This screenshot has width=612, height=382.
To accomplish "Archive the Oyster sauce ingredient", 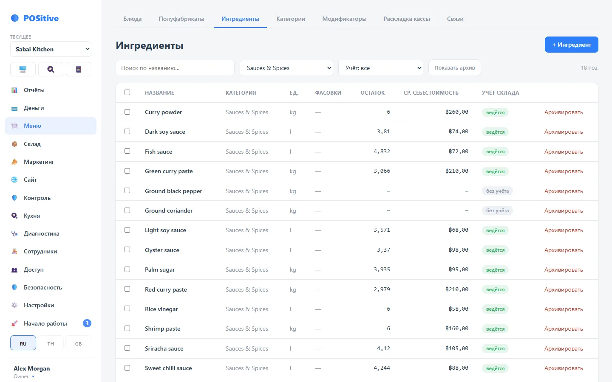I will point(564,250).
